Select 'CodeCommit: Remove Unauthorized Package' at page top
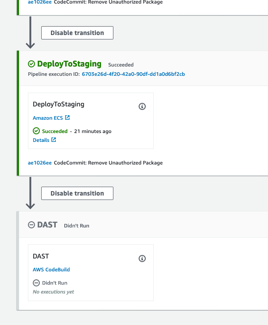The width and height of the screenshot is (268, 325). pyautogui.click(x=109, y=2)
